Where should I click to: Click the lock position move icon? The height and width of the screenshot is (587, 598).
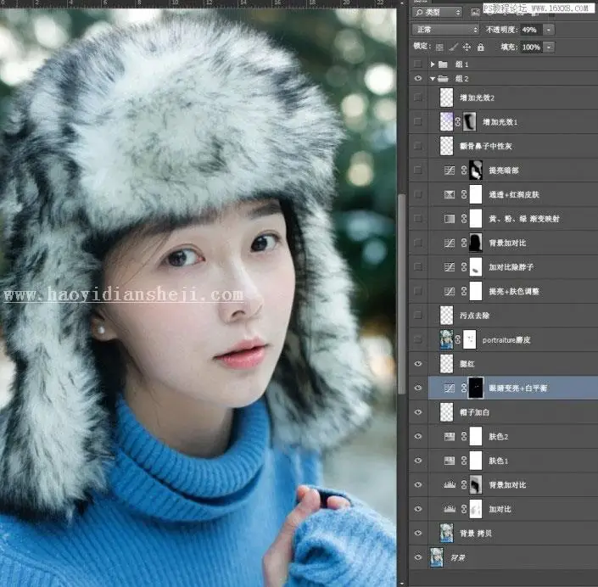point(467,48)
